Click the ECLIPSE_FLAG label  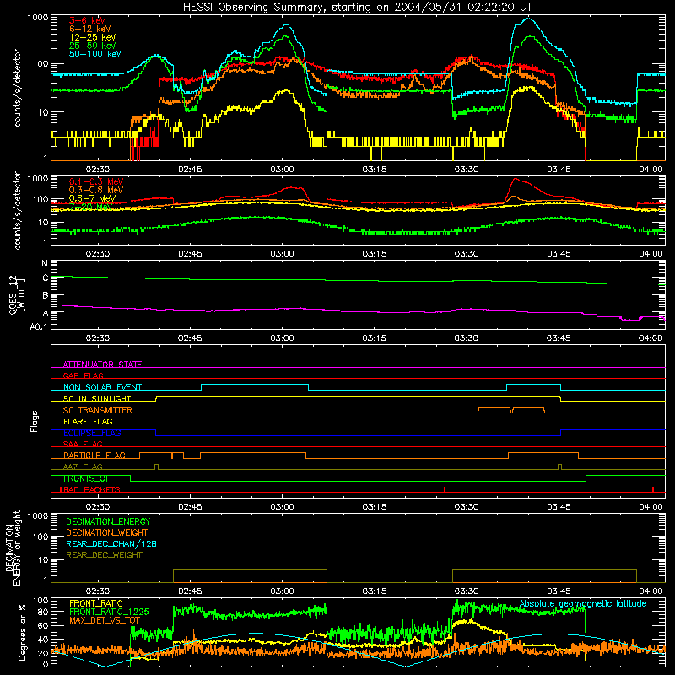coord(92,433)
